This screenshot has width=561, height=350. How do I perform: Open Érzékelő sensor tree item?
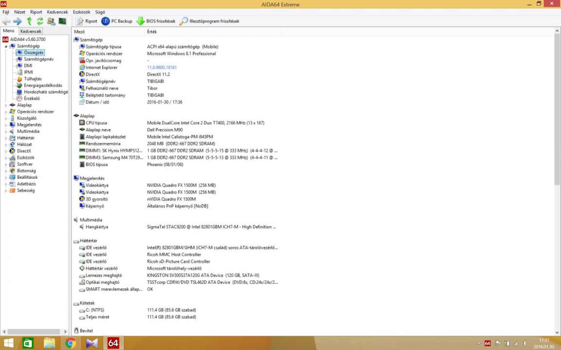[32, 99]
